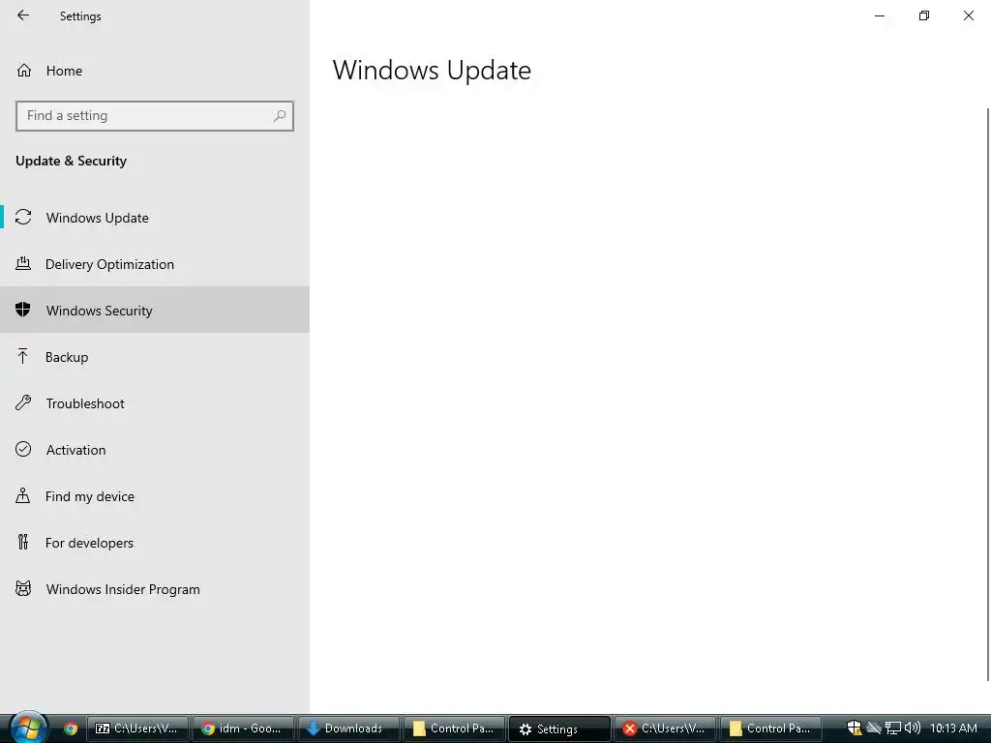
Task: Minimize the Settings window
Action: pos(880,15)
